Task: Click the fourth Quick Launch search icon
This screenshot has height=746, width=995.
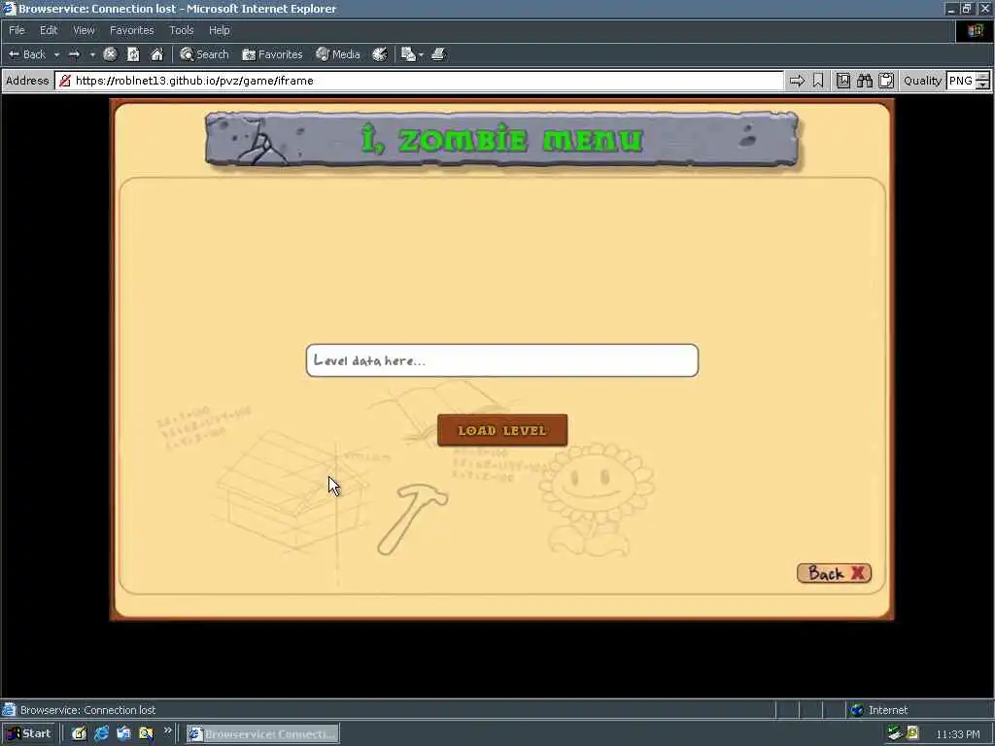Action: [146, 733]
